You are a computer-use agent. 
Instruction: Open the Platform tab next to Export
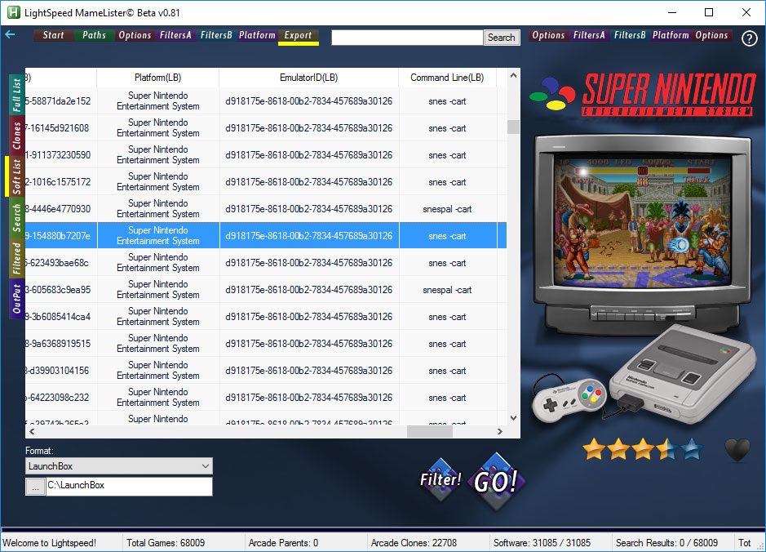pos(257,35)
